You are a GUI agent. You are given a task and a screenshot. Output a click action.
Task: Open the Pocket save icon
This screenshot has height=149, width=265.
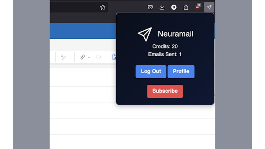150,7
